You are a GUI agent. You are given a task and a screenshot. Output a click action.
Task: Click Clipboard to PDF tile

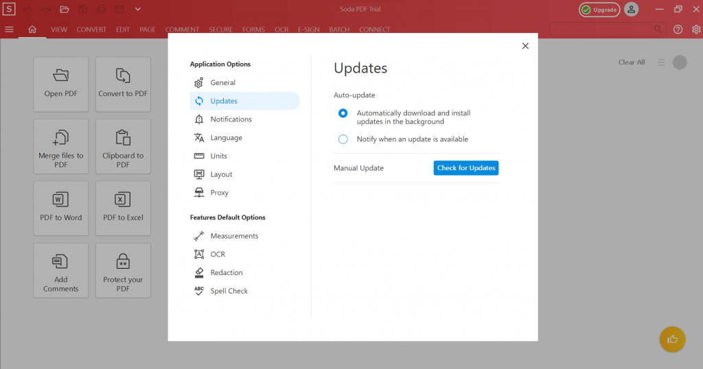point(123,147)
